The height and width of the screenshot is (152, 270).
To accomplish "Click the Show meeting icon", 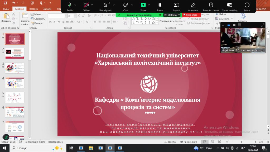I will coord(229,5).
